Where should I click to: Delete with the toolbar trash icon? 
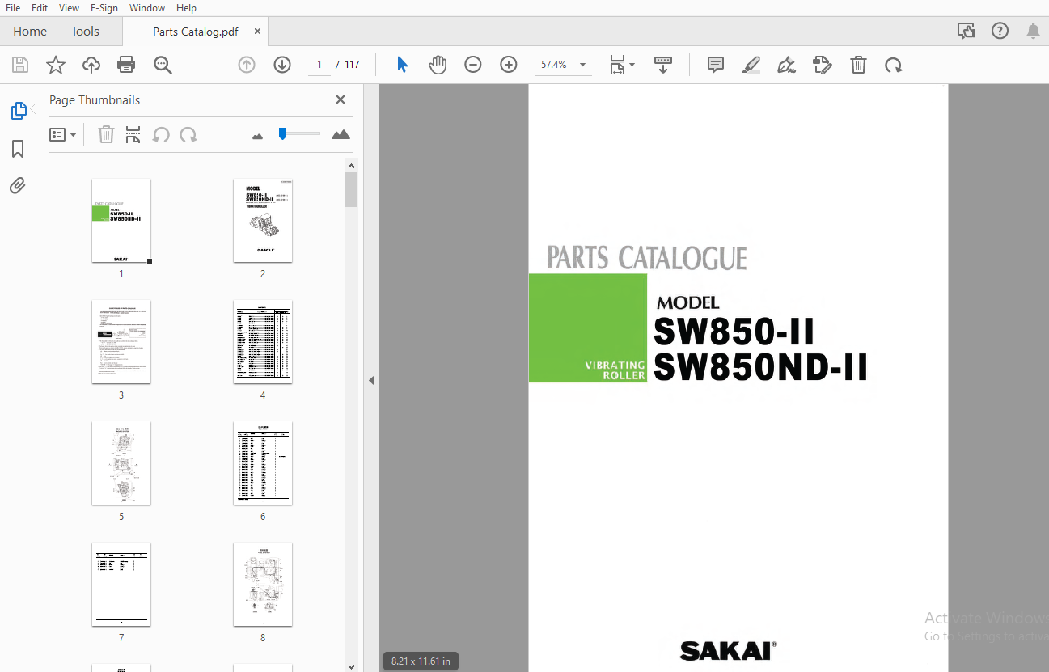[858, 65]
